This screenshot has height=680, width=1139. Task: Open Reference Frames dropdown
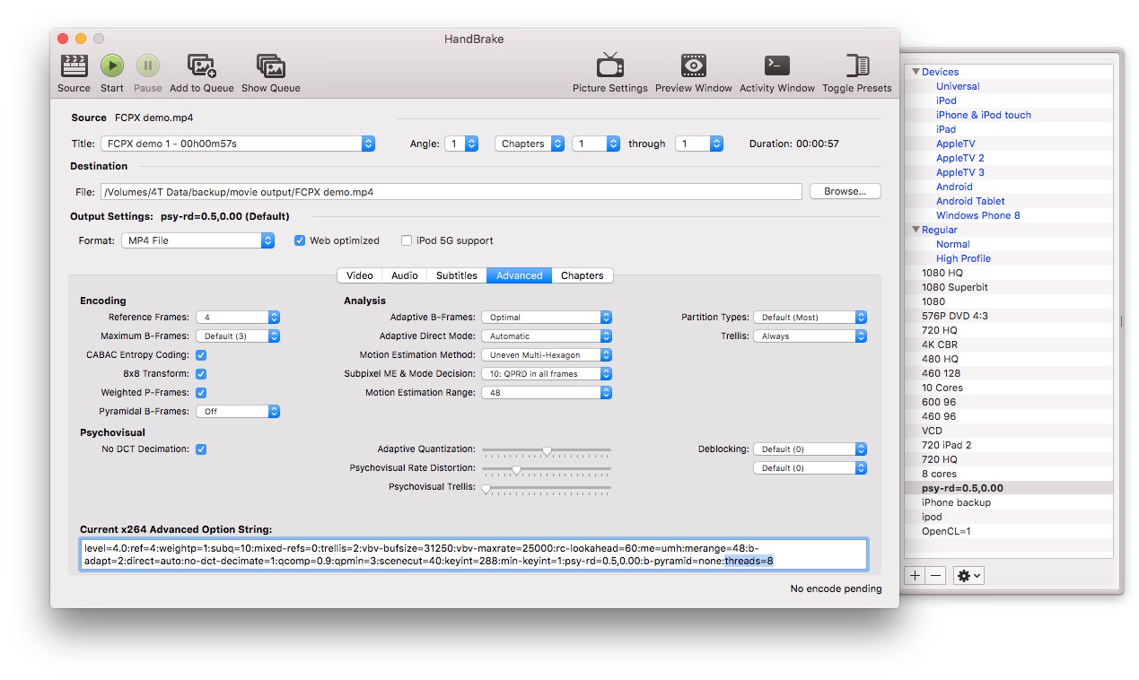238,318
